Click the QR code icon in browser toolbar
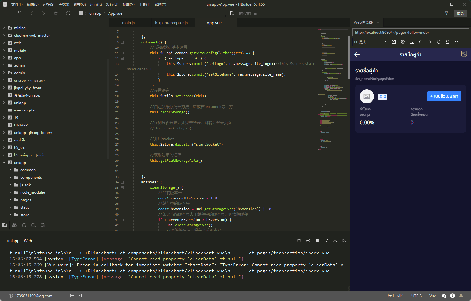Viewport: 471px width, 301px height. pos(456,42)
